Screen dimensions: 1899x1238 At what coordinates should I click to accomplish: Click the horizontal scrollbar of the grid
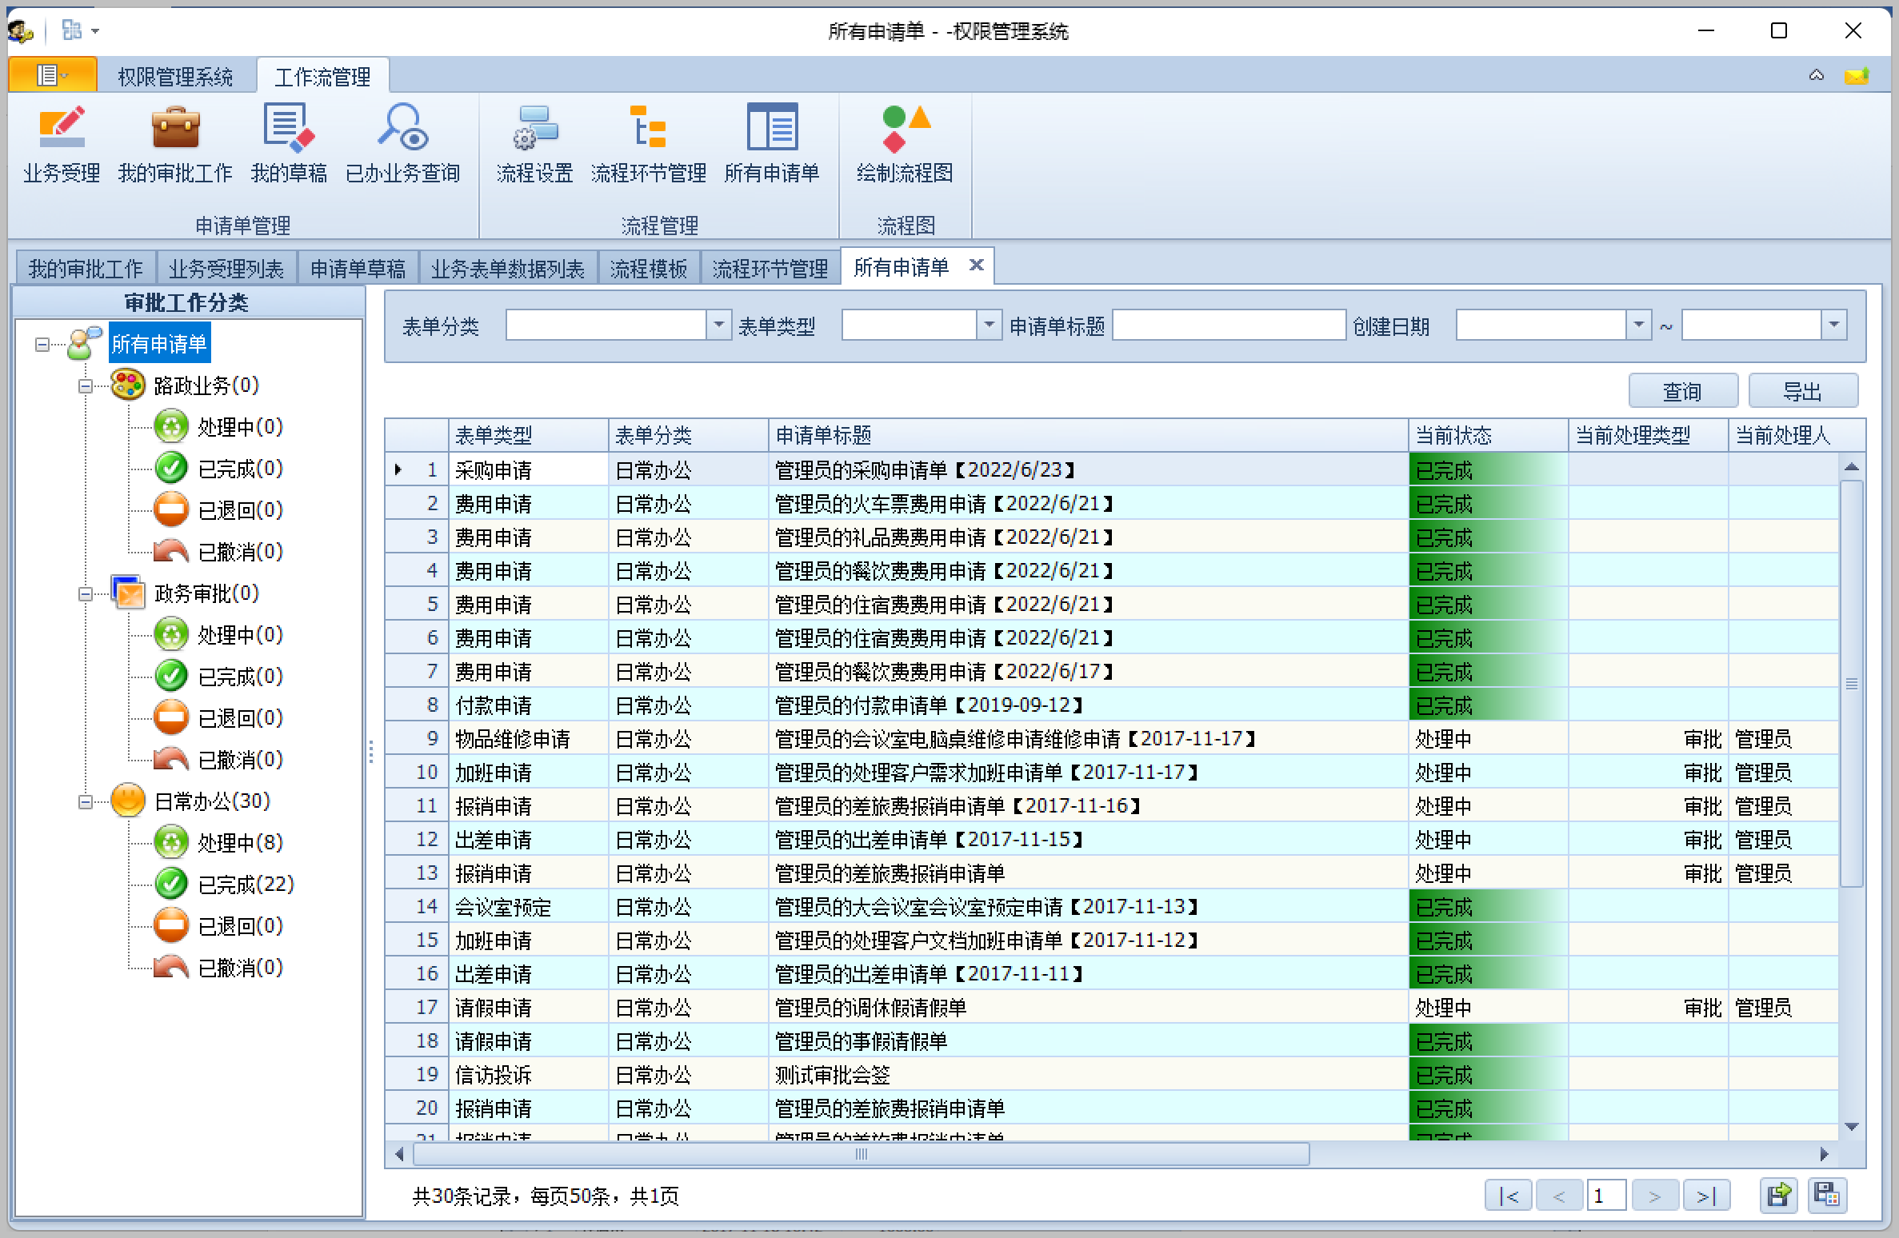[x=861, y=1154]
